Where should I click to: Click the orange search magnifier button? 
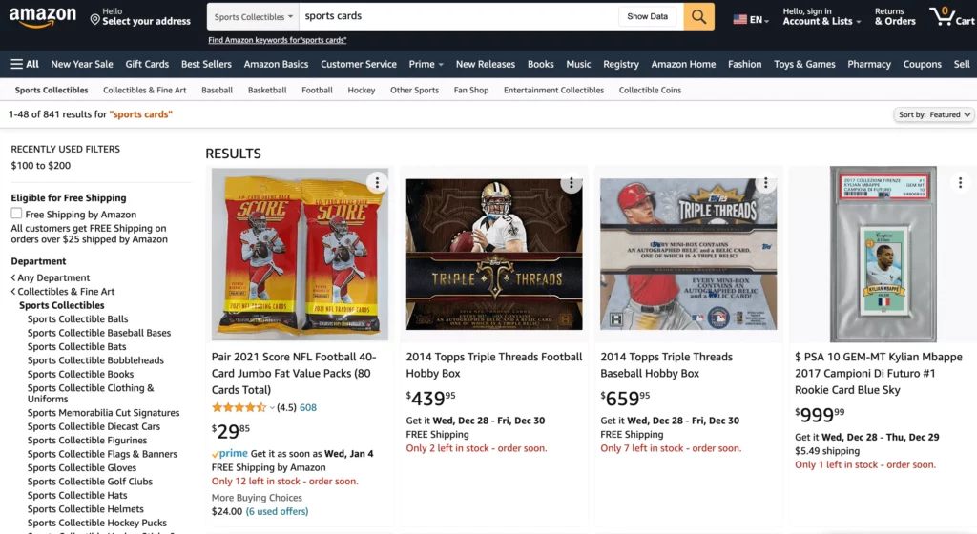click(x=698, y=17)
